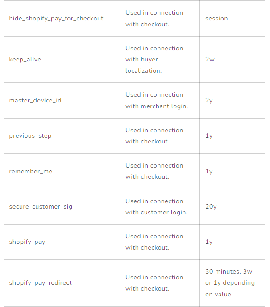Image resolution: width=270 pixels, height=307 pixels.
Task: Select the secure_customer_sig cookie name
Action: [41, 207]
